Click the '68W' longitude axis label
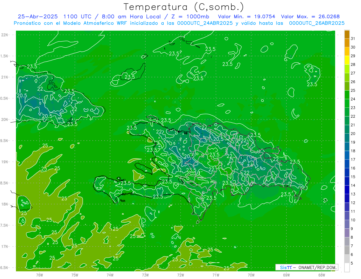Screen dimensions: 361x279 click(x=322, y=275)
